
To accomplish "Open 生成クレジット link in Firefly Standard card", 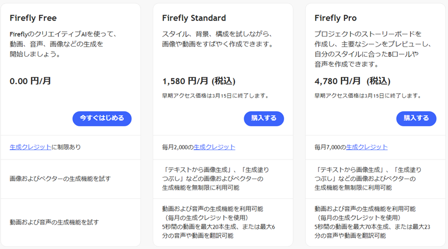I will 214,147.
